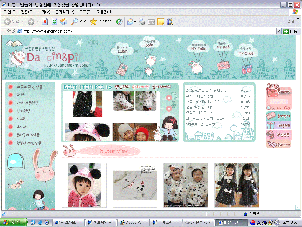The width and height of the screenshot is (302, 227).
Task: Open Favorites with star icon
Action: pos(101,21)
